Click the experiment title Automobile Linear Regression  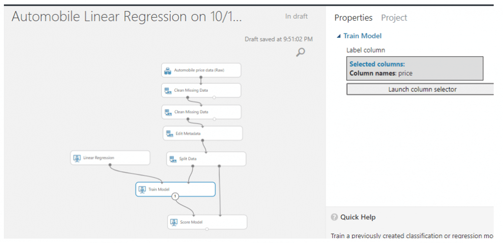pyautogui.click(x=126, y=17)
